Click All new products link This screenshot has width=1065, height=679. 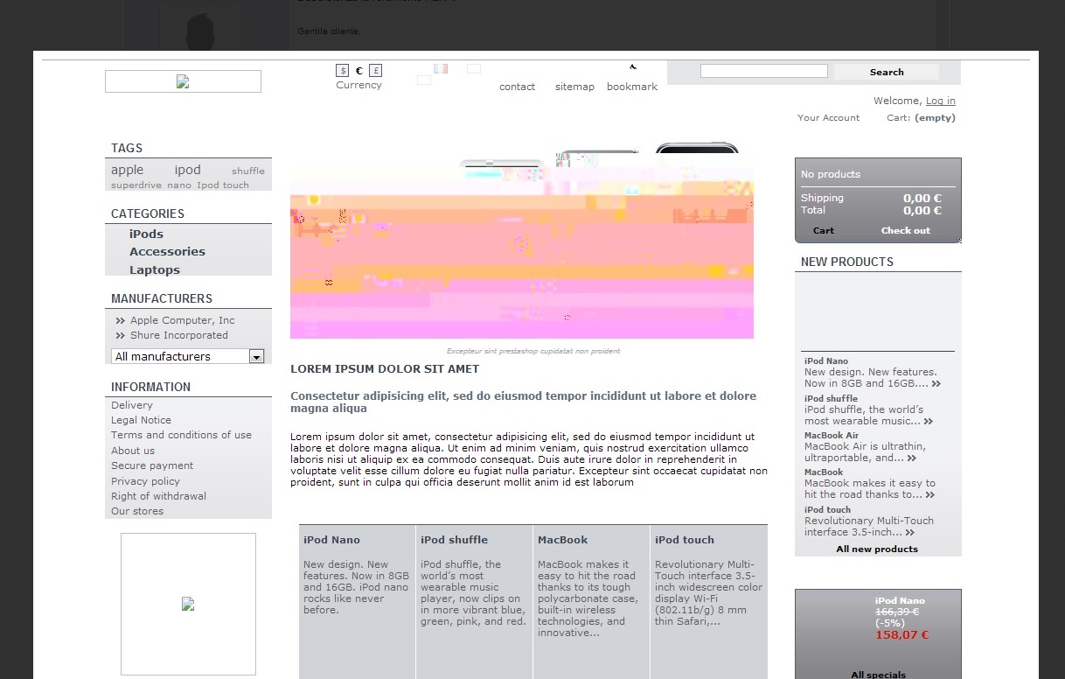(877, 549)
